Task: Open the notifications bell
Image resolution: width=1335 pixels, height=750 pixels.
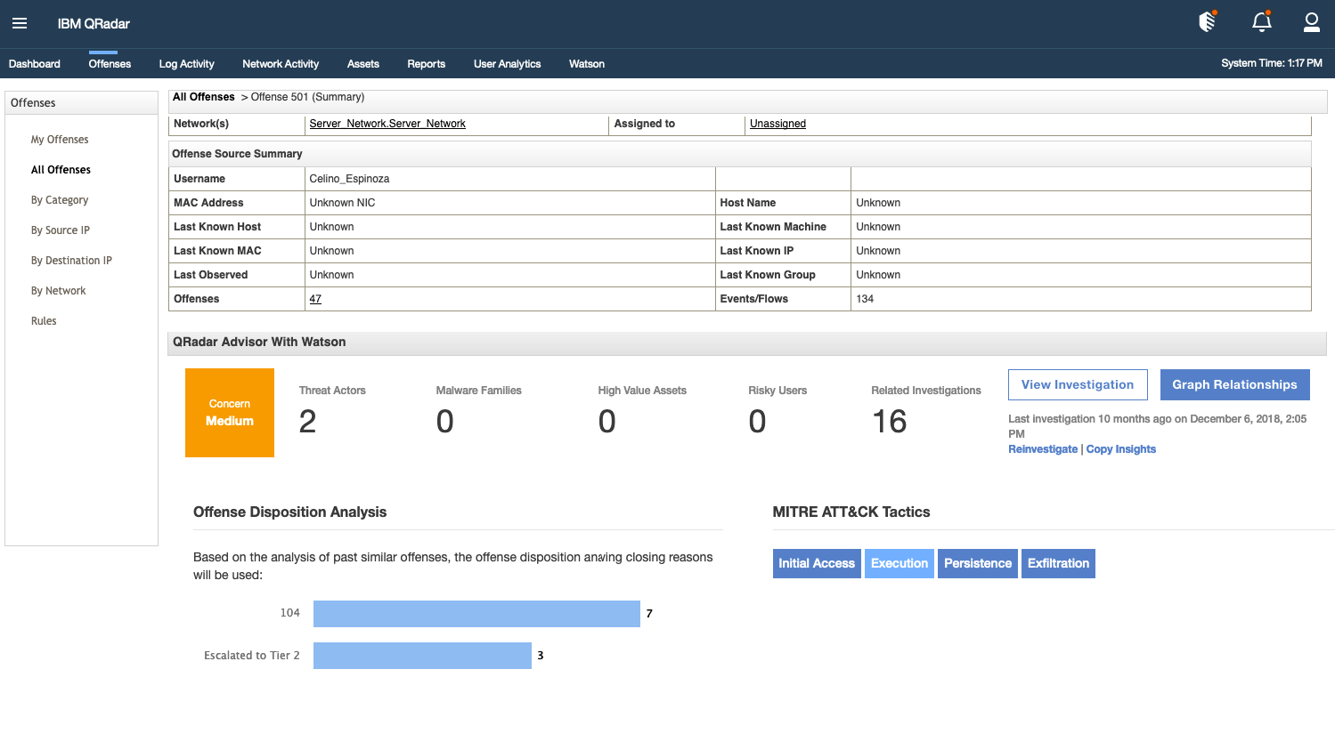Action: 1262,21
